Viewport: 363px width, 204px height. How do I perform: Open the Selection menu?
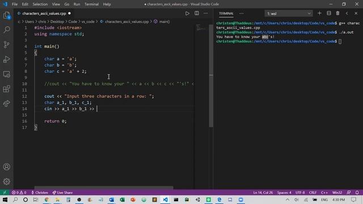point(40,4)
